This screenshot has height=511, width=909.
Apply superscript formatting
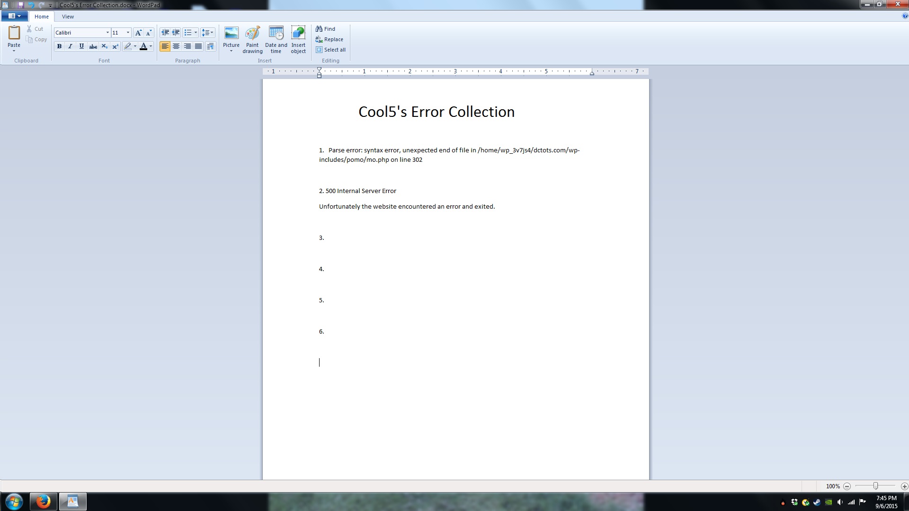(x=115, y=46)
